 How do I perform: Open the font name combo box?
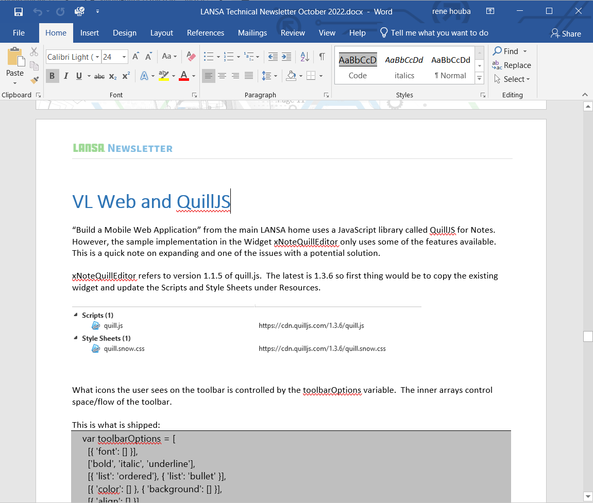pyautogui.click(x=73, y=57)
